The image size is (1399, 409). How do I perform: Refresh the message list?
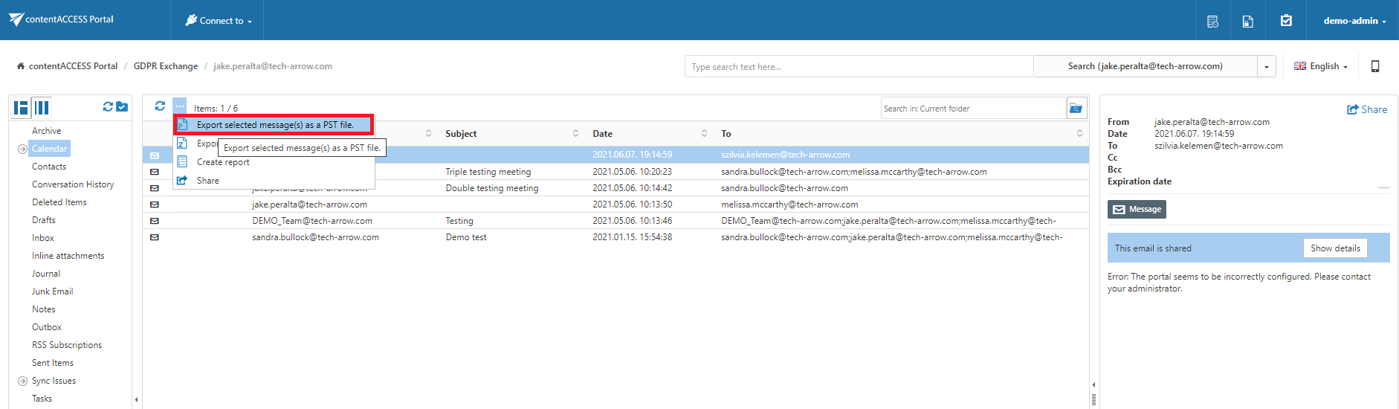160,106
